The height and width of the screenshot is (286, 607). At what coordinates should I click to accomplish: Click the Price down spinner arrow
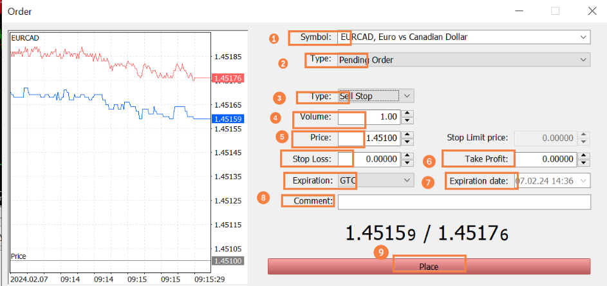click(x=407, y=141)
